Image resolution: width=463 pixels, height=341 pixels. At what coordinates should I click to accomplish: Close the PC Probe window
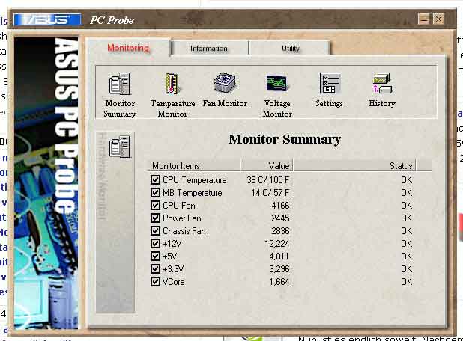(438, 19)
